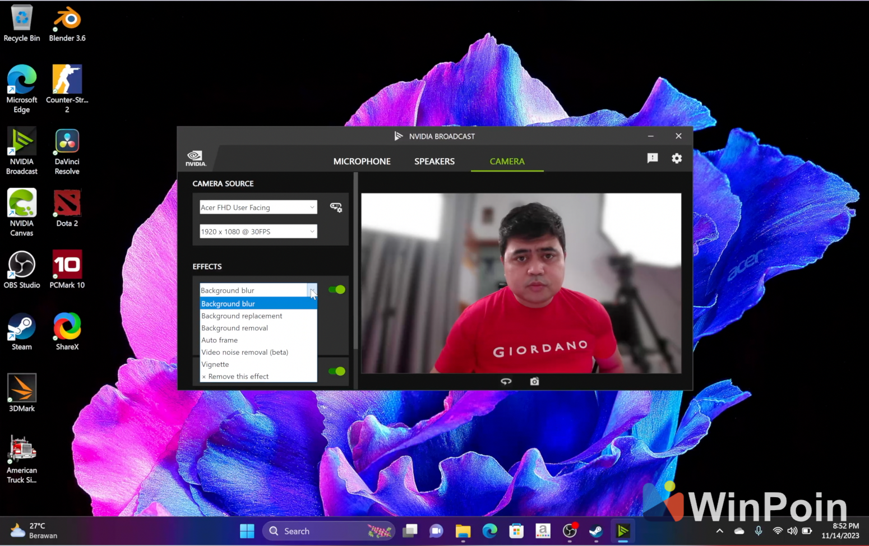
Task: Open NVIDIA Canvas desktop icon
Action: click(22, 213)
